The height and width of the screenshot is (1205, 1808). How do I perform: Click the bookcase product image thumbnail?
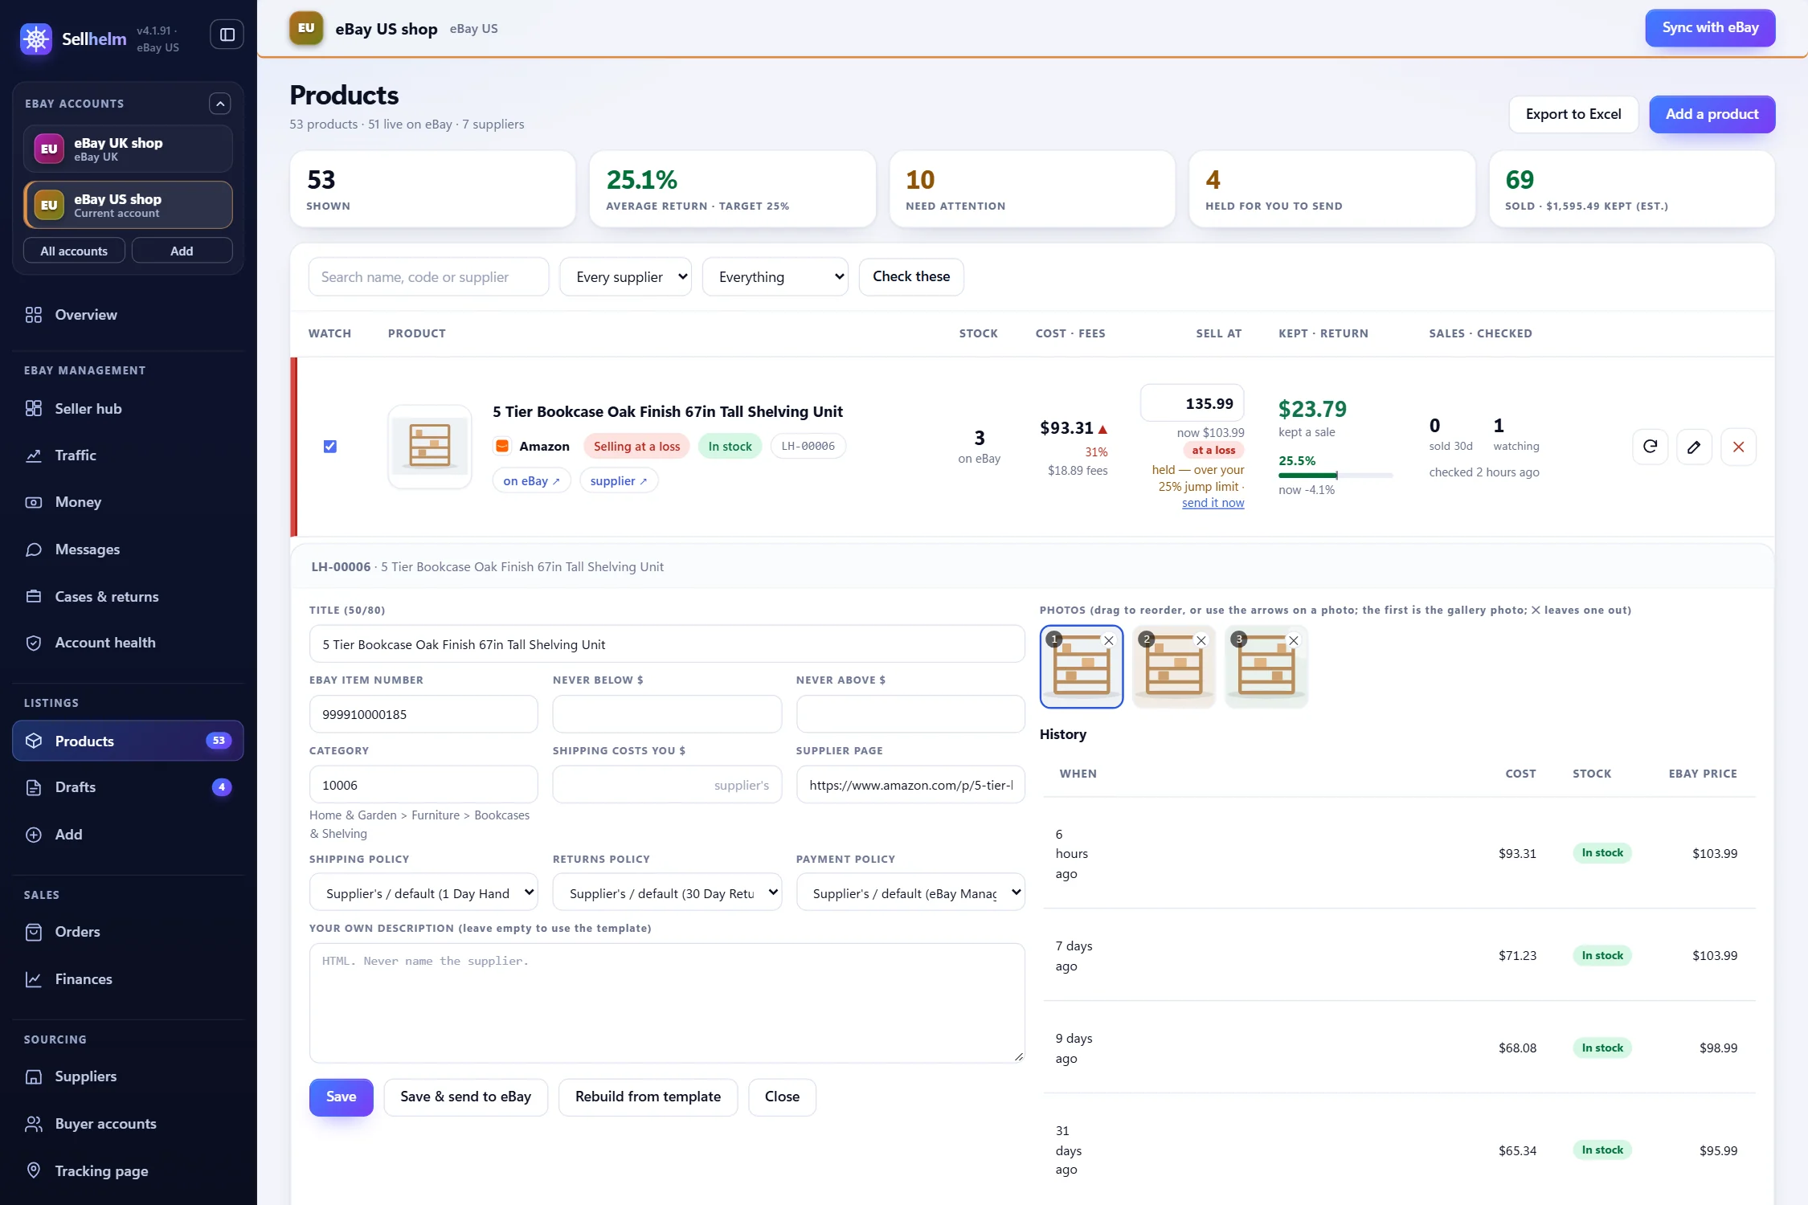430,447
